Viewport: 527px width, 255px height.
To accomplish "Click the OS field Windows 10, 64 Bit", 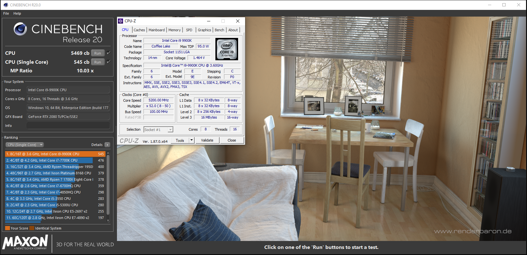I will pos(68,108).
